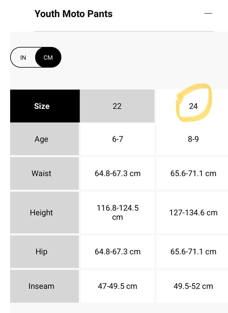
Task: Click the size 24 hip measurement cell
Action: pyautogui.click(x=193, y=252)
